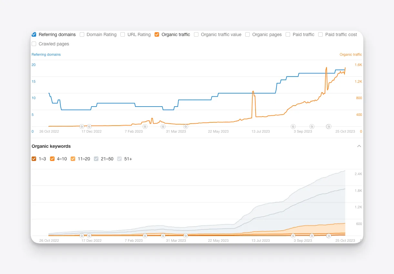394x274 pixels.
Task: Tick the Paid traffic cost checkbox
Action: coord(320,34)
